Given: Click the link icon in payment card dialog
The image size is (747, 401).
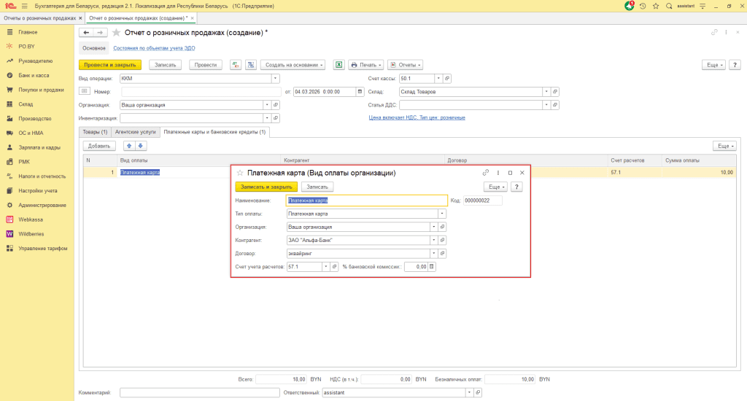Looking at the screenshot, I should point(486,173).
